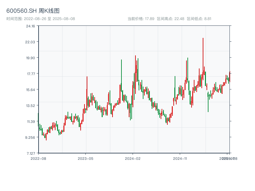255x191 pixels.
Task: Select the time range text 2022-08-26 至 2025-08-08
Action: coord(49,19)
